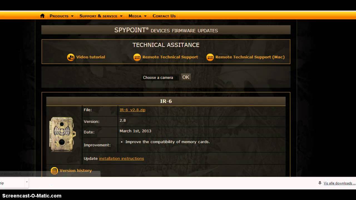356x200 pixels.
Task: Go to the site home icon
Action: (42, 16)
